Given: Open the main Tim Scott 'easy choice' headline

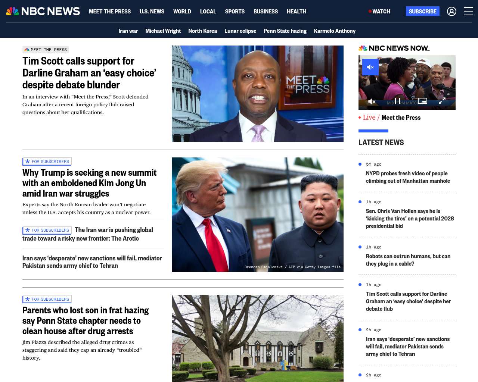Looking at the screenshot, I should 89,73.
